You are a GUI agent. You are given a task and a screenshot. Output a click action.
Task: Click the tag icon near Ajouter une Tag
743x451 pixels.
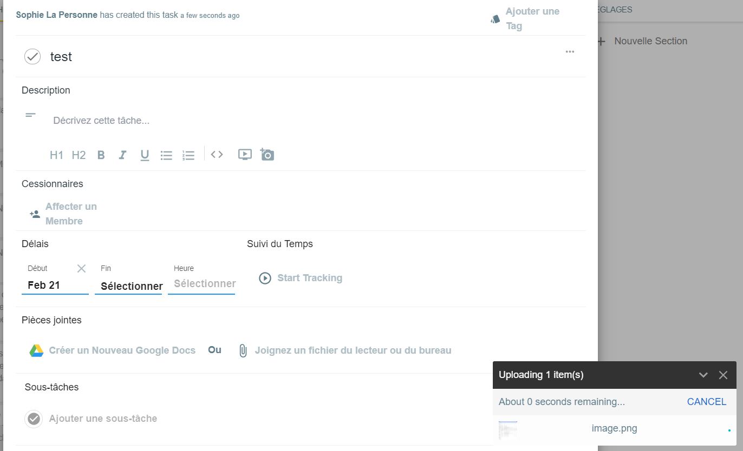[495, 19]
